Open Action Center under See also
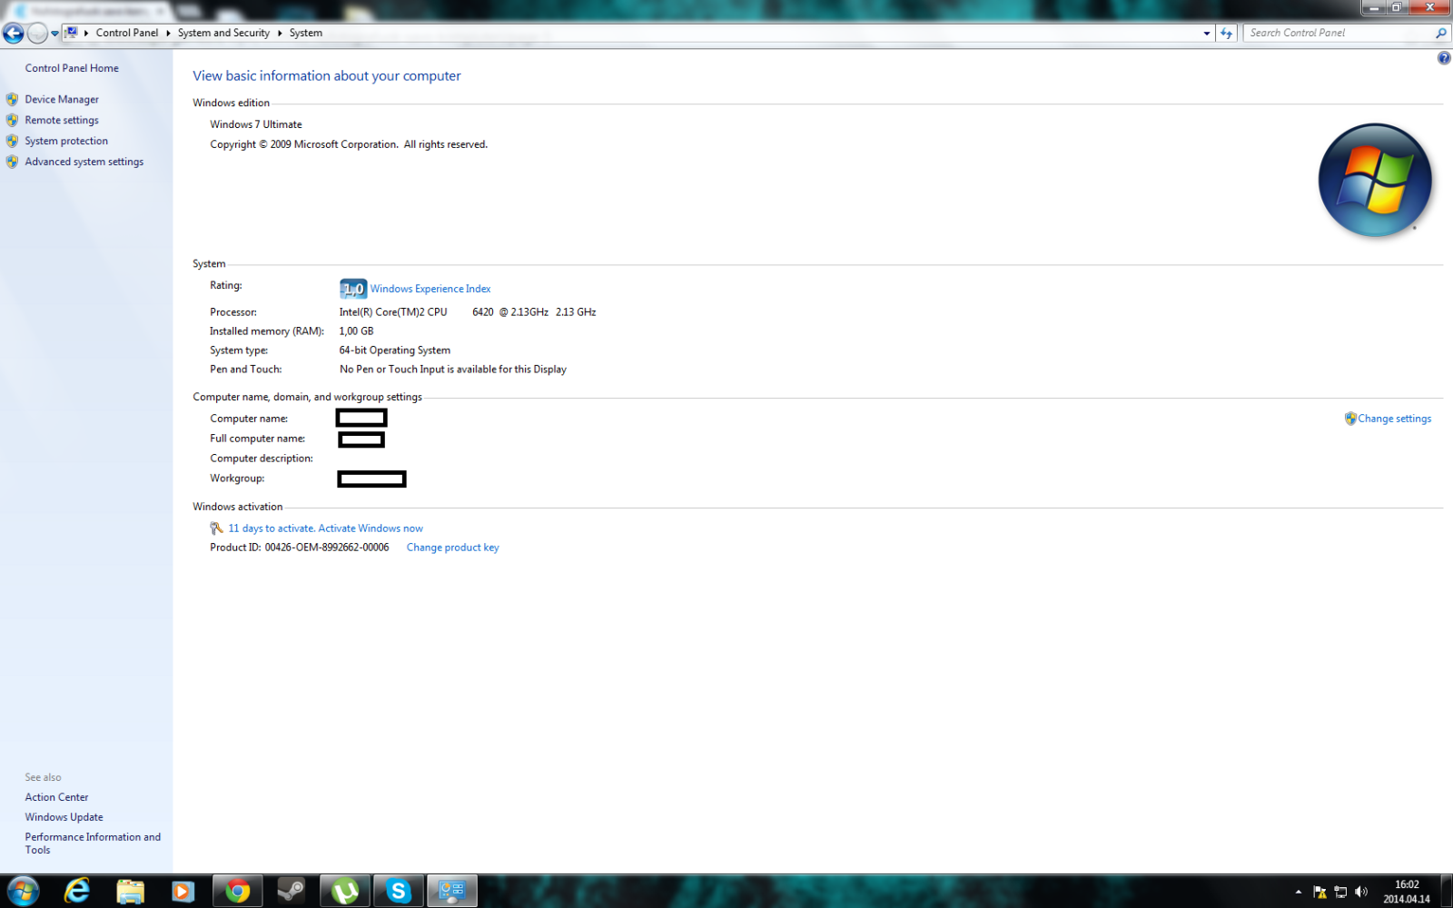Image resolution: width=1453 pixels, height=908 pixels. [56, 797]
